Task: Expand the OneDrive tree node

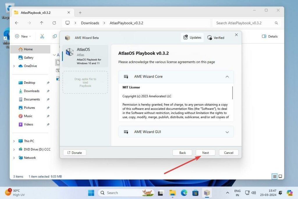Action: pyautogui.click(x=14, y=66)
